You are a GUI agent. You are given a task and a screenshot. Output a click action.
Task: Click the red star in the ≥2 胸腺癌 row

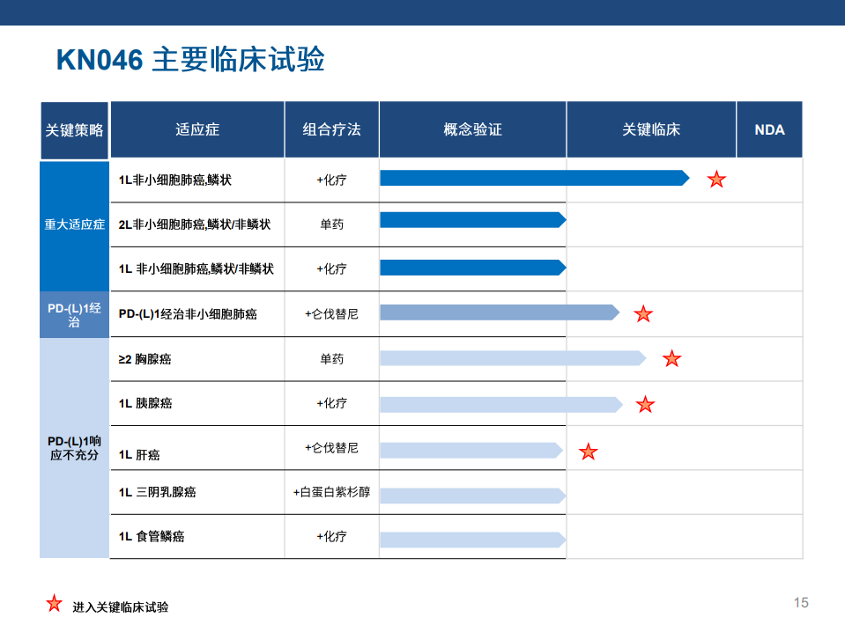[x=672, y=358]
